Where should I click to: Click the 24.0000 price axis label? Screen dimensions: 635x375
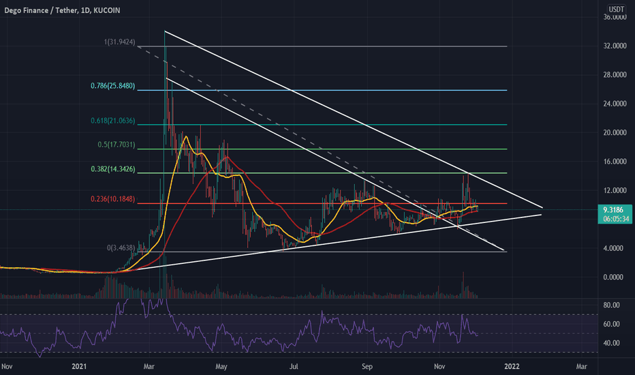click(x=615, y=104)
